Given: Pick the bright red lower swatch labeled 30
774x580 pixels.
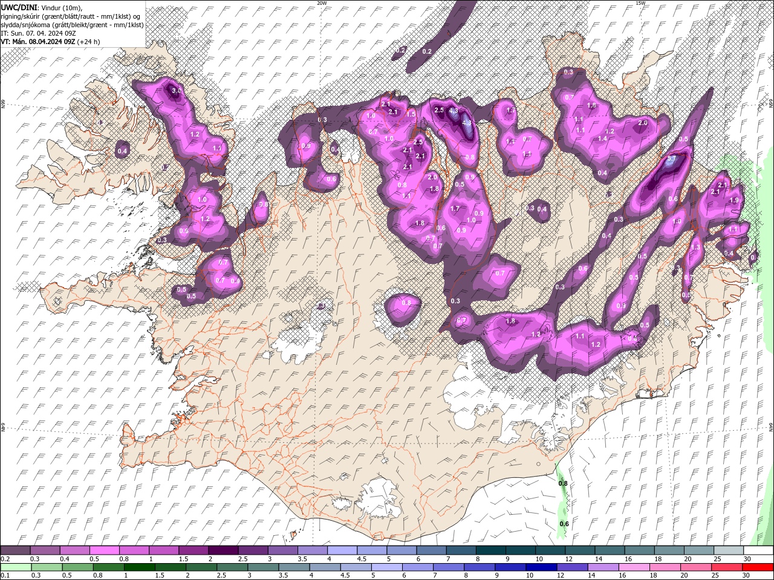Looking at the screenshot, I should tap(757, 567).
